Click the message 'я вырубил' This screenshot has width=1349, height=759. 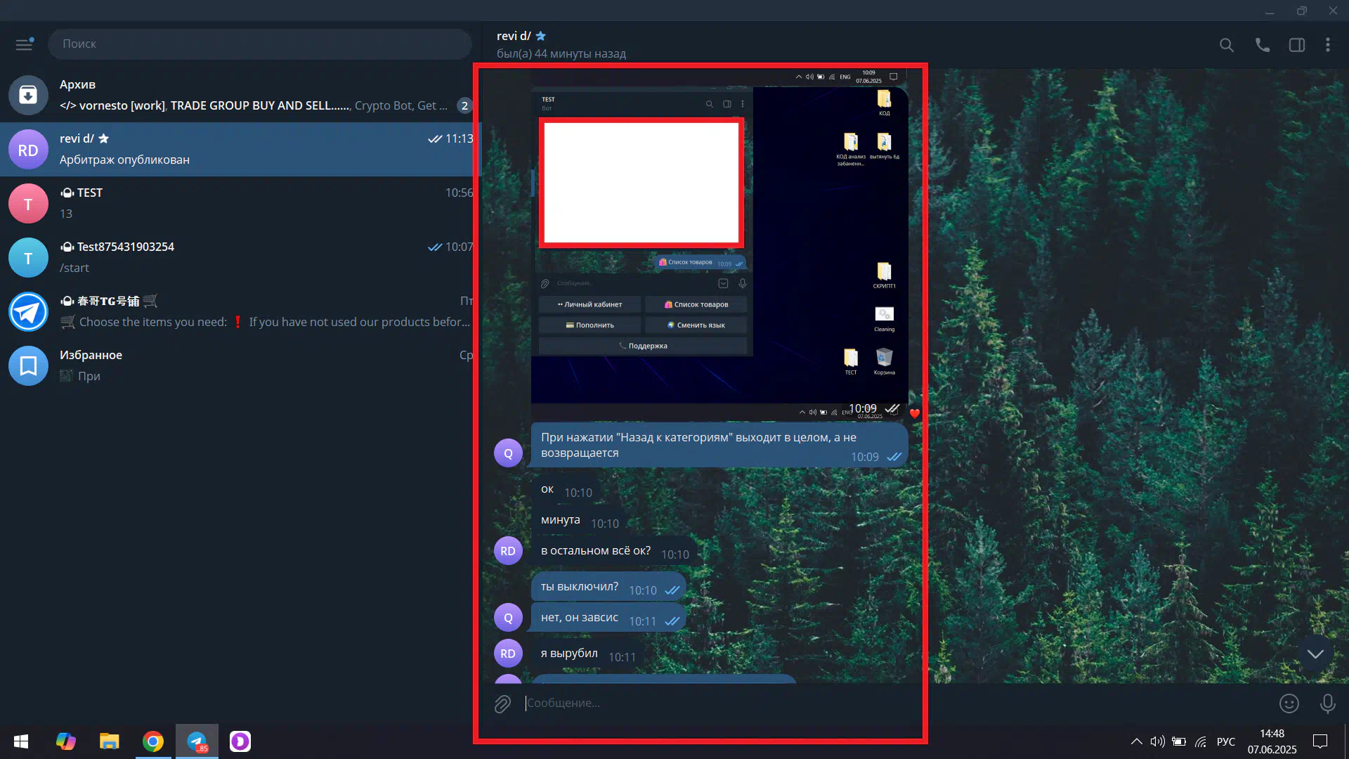click(x=587, y=654)
